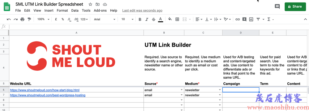Select the Paint format roller icon
The image size is (309, 111).
[29, 19]
